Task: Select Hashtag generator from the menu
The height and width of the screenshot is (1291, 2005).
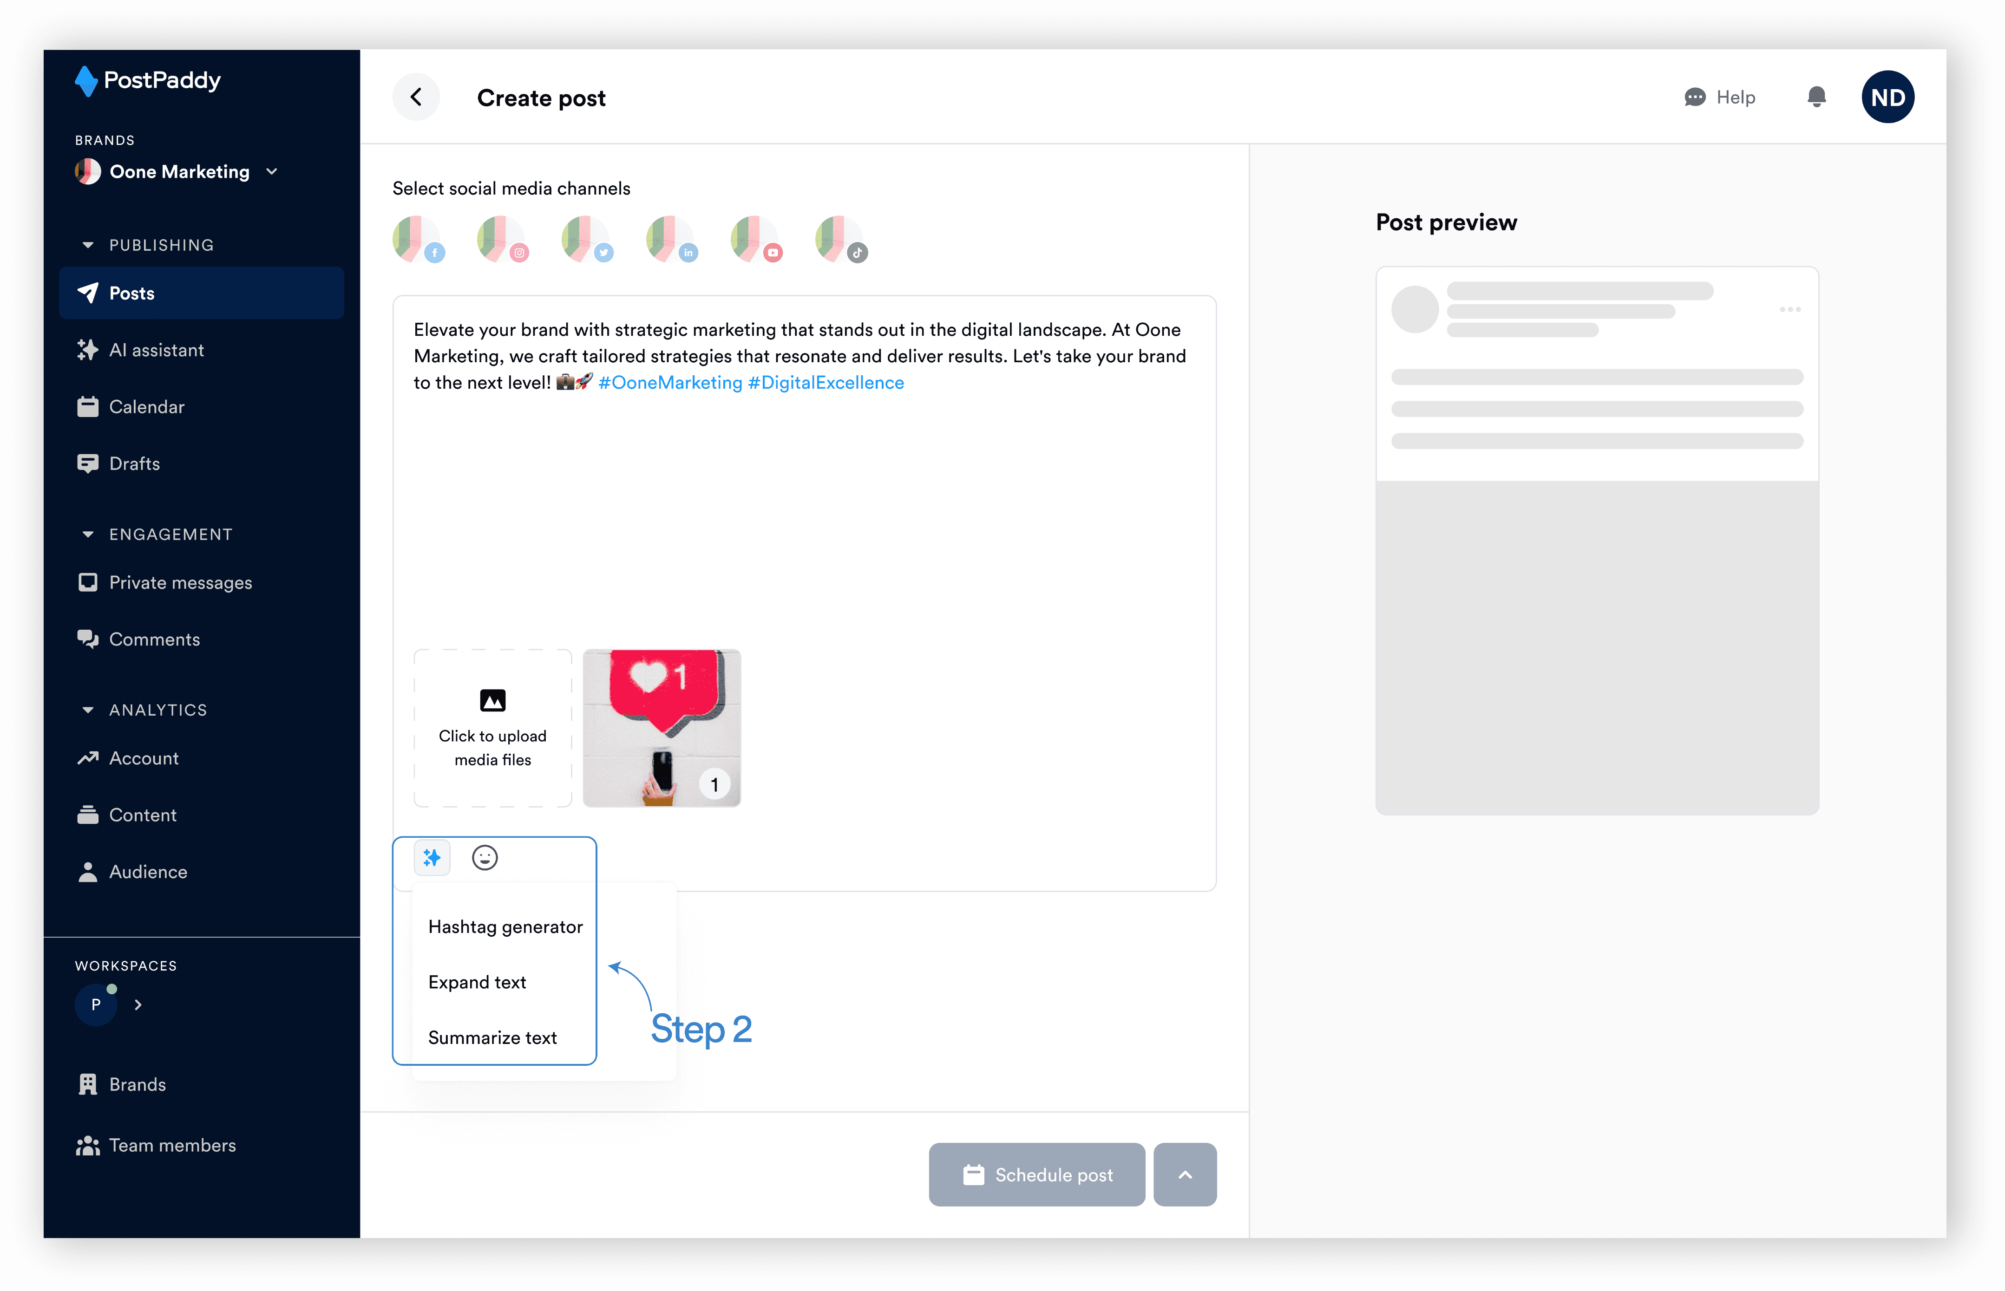Action: (x=505, y=926)
